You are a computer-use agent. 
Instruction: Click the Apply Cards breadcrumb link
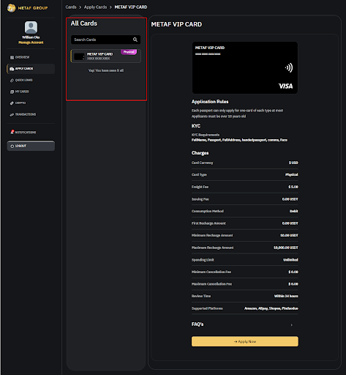coord(95,7)
